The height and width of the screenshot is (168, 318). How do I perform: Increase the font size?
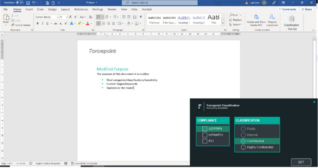[71, 17]
